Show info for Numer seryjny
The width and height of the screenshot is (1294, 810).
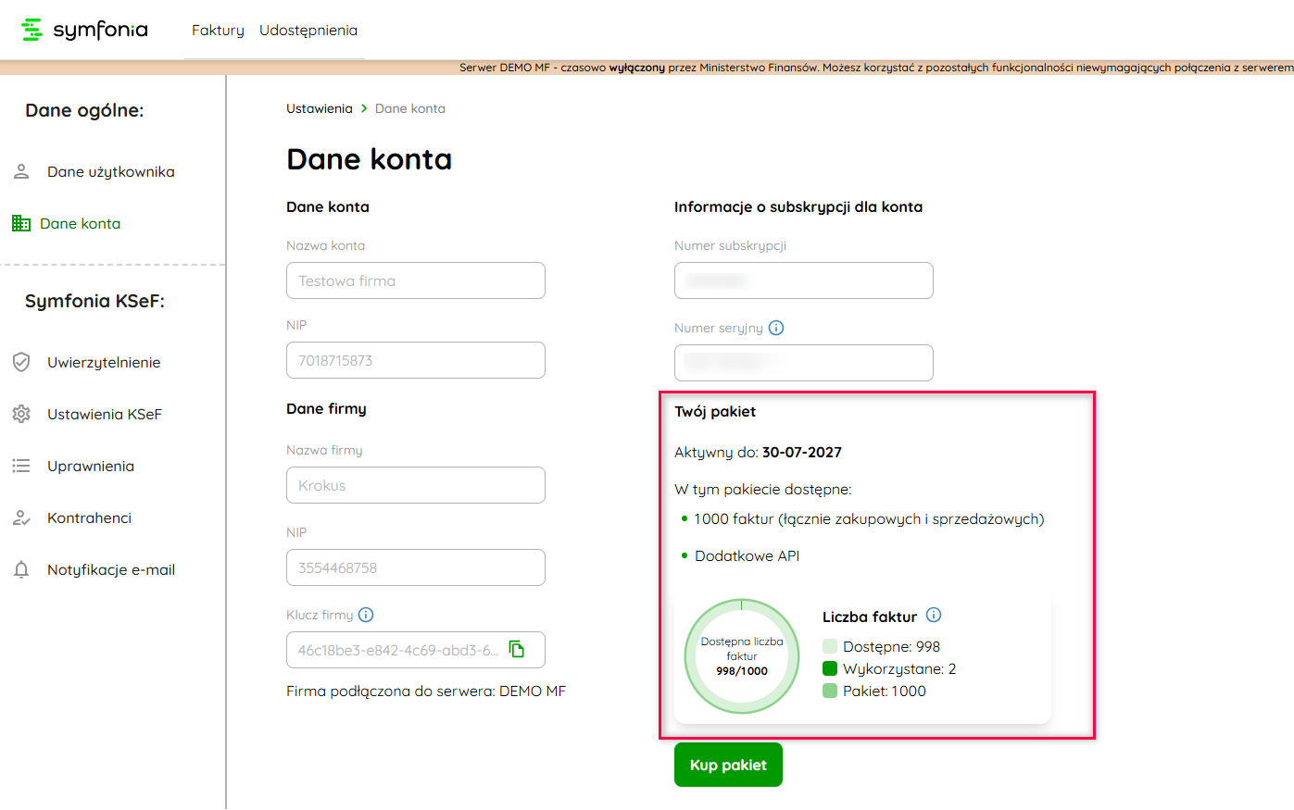click(776, 328)
